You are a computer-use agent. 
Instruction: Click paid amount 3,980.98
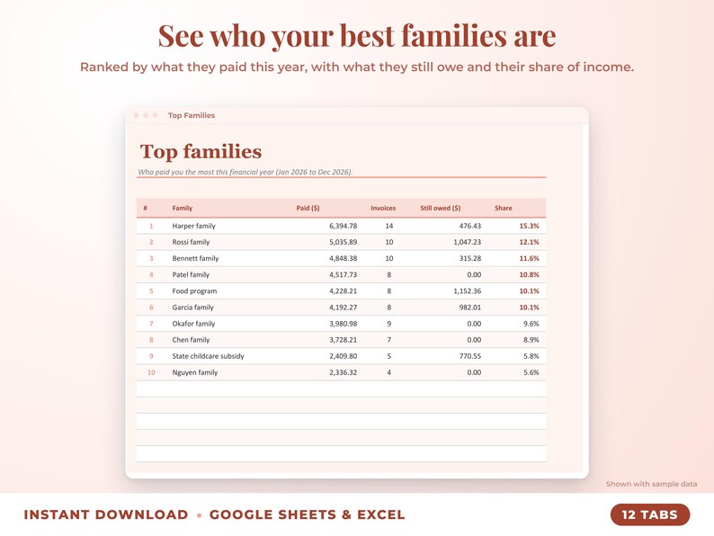click(344, 324)
